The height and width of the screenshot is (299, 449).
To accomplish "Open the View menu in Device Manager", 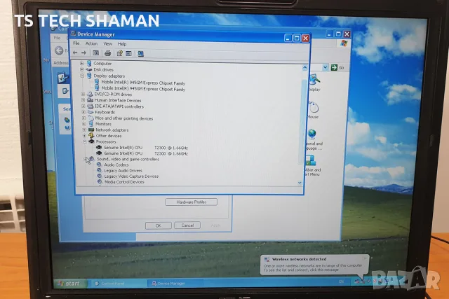I will pyautogui.click(x=107, y=43).
